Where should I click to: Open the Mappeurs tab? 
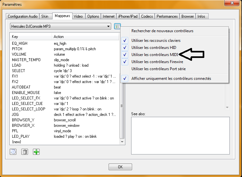pyautogui.click(x=62, y=16)
